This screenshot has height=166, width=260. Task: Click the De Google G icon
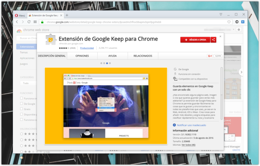point(175,69)
